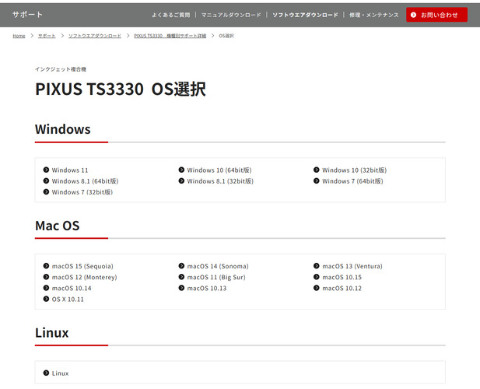Click arrow icon beside Windows 11
Image resolution: width=480 pixels, height=389 pixels.
pyautogui.click(x=46, y=170)
